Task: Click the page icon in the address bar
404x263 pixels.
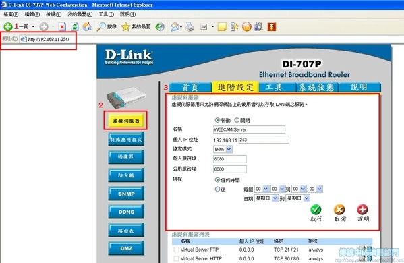Action: tap(23, 39)
